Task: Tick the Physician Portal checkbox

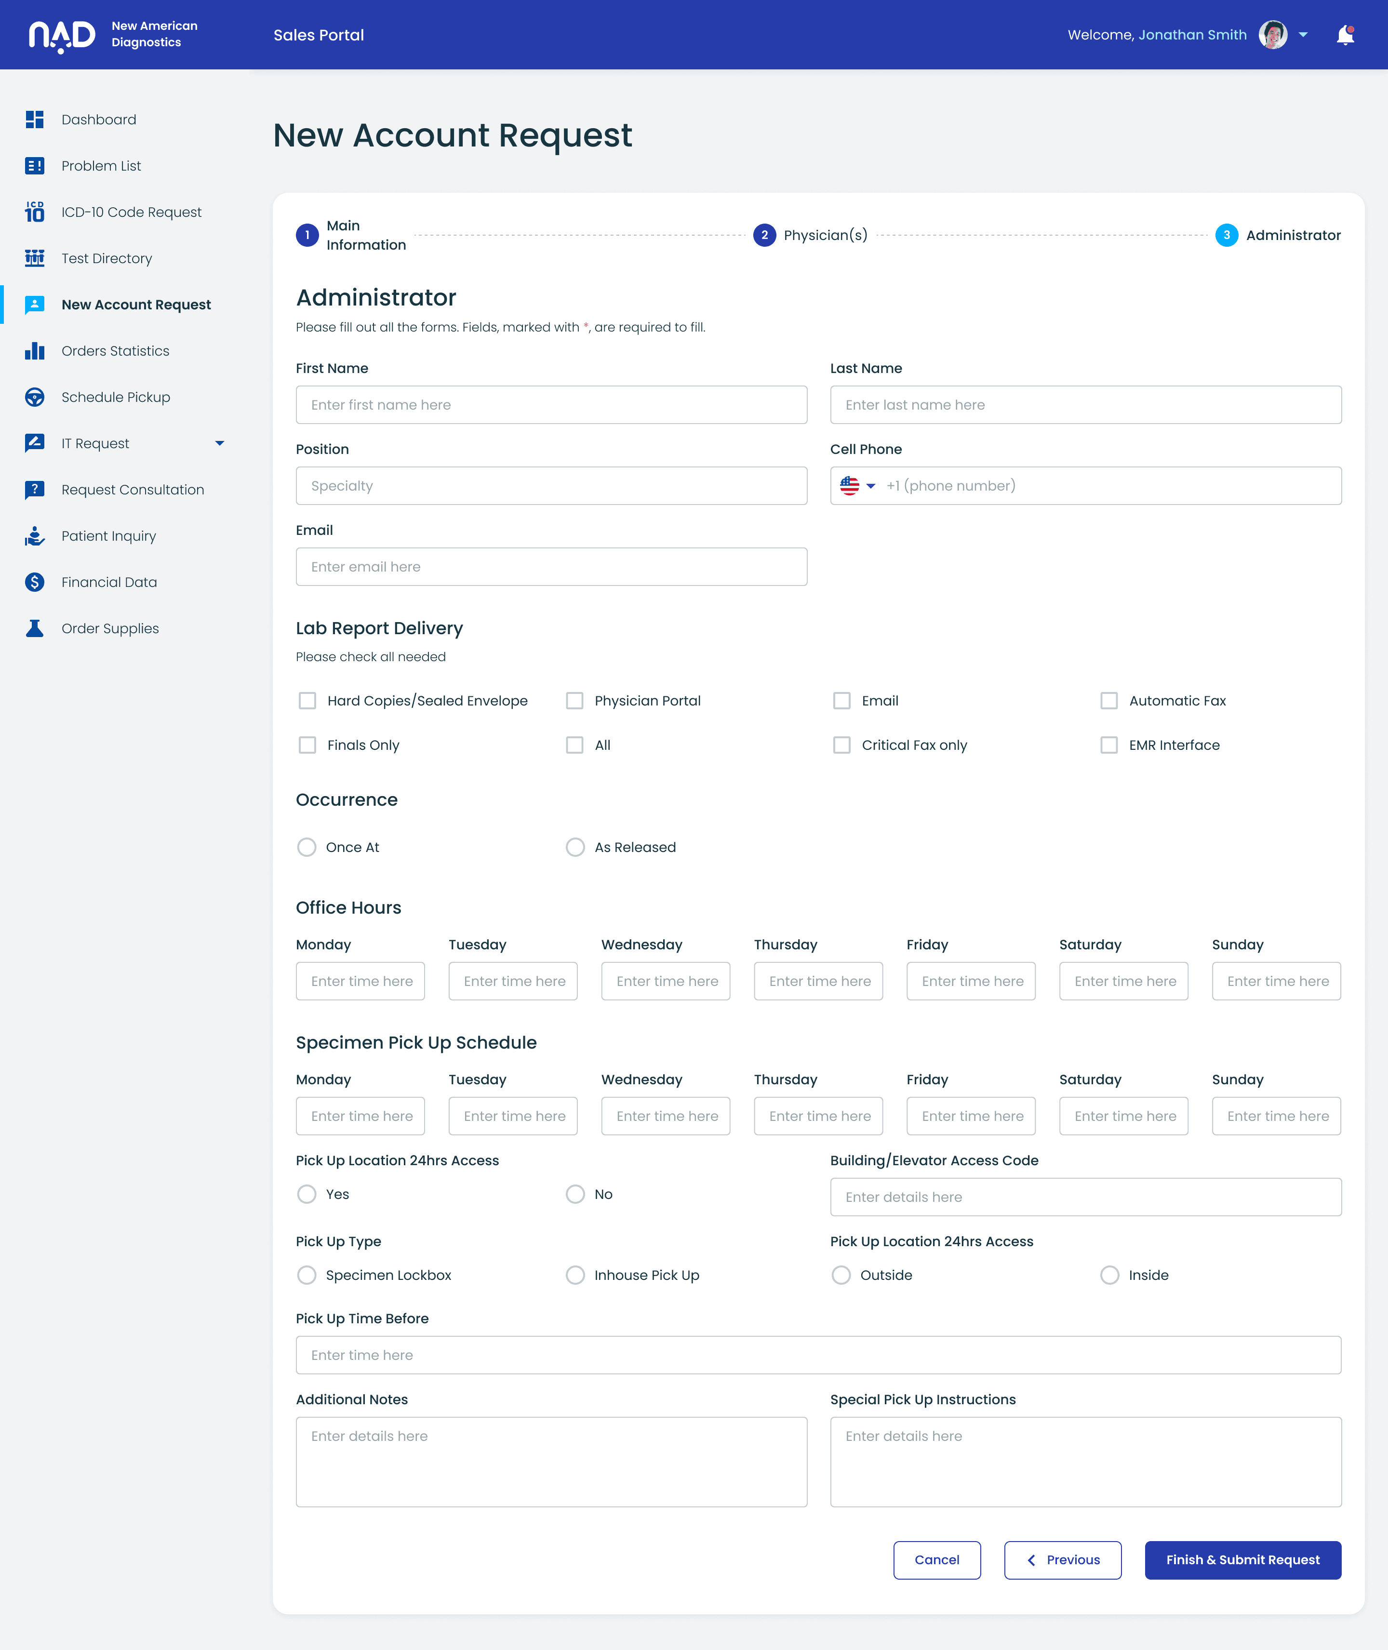Action: pyautogui.click(x=575, y=701)
